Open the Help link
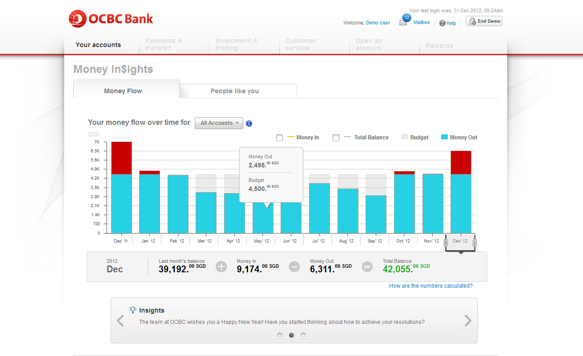Screen dimensions: 583x356 (451, 23)
